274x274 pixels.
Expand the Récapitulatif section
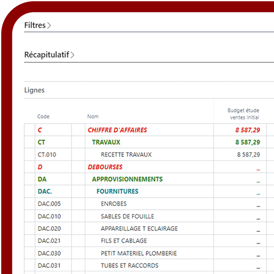pyautogui.click(x=49, y=55)
